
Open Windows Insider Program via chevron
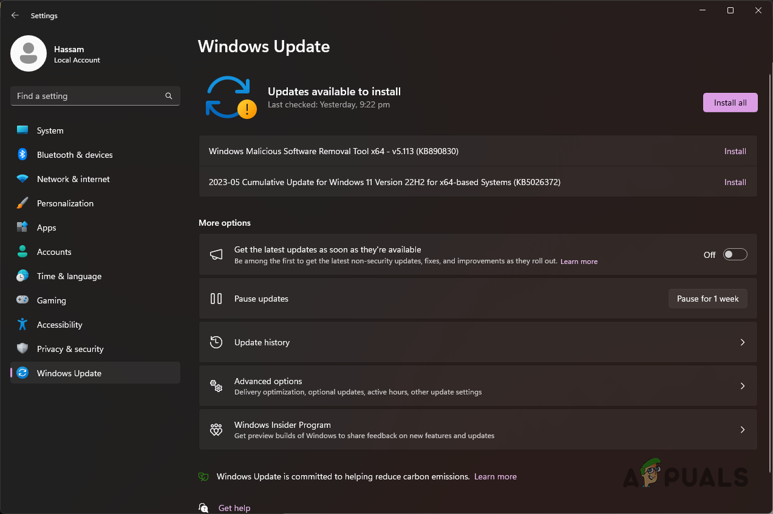tap(742, 429)
